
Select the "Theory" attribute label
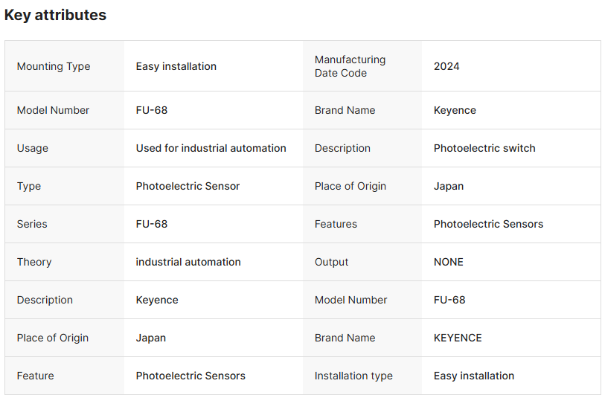pyautogui.click(x=34, y=262)
